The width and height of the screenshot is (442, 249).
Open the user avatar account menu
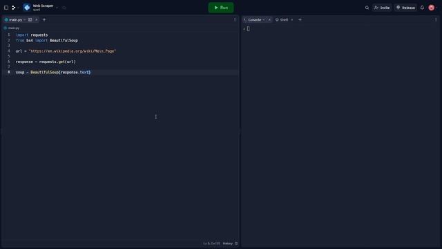(431, 8)
